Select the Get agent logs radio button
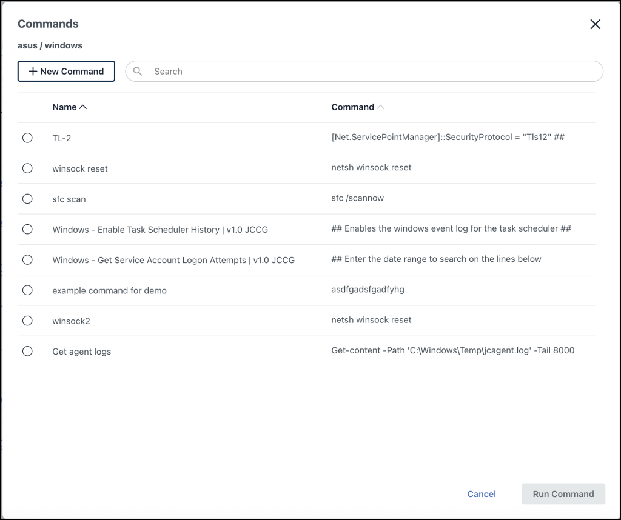 tap(27, 351)
